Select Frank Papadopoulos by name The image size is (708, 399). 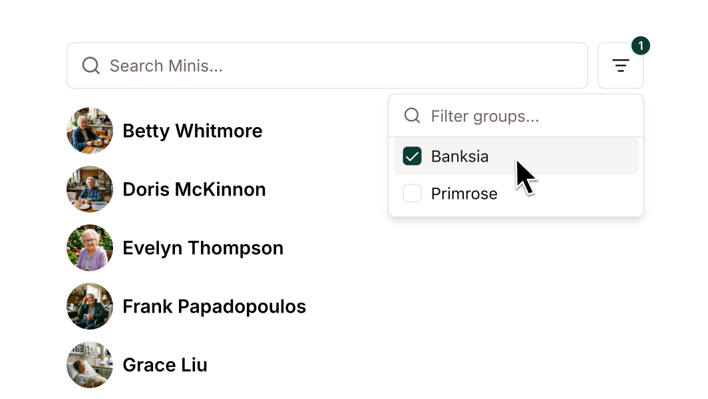[x=214, y=307]
